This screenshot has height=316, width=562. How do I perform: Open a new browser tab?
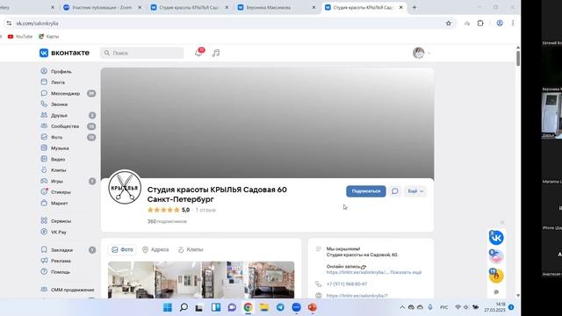[x=414, y=7]
